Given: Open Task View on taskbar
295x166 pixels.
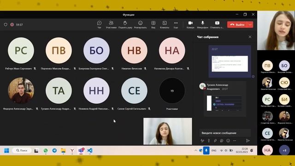Looking at the screenshot, I should (36, 151).
